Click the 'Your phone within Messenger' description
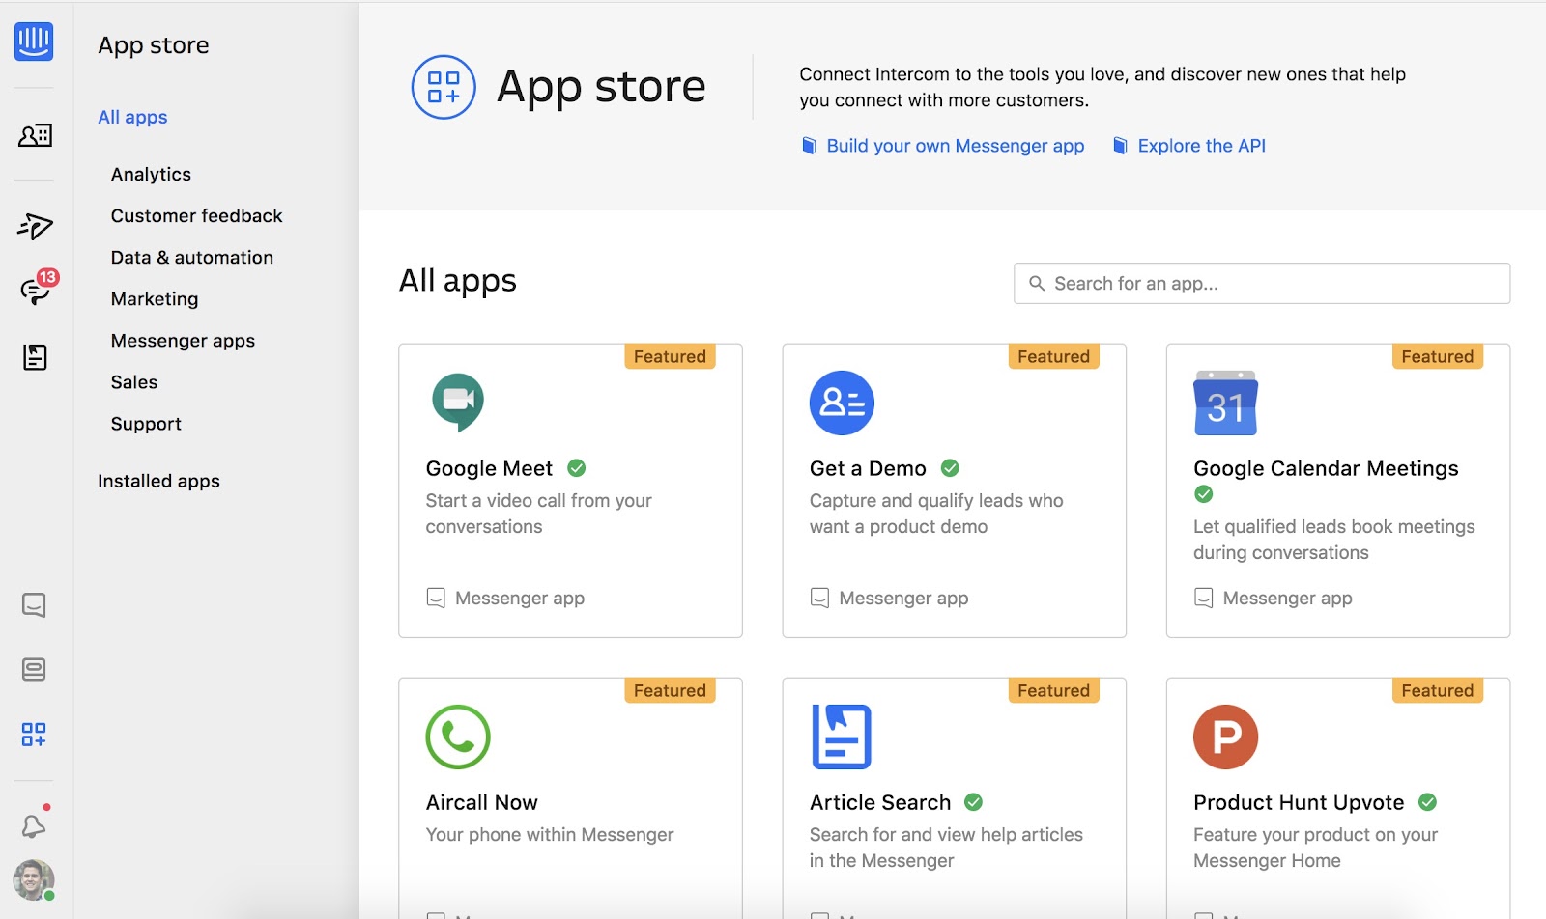 point(550,835)
